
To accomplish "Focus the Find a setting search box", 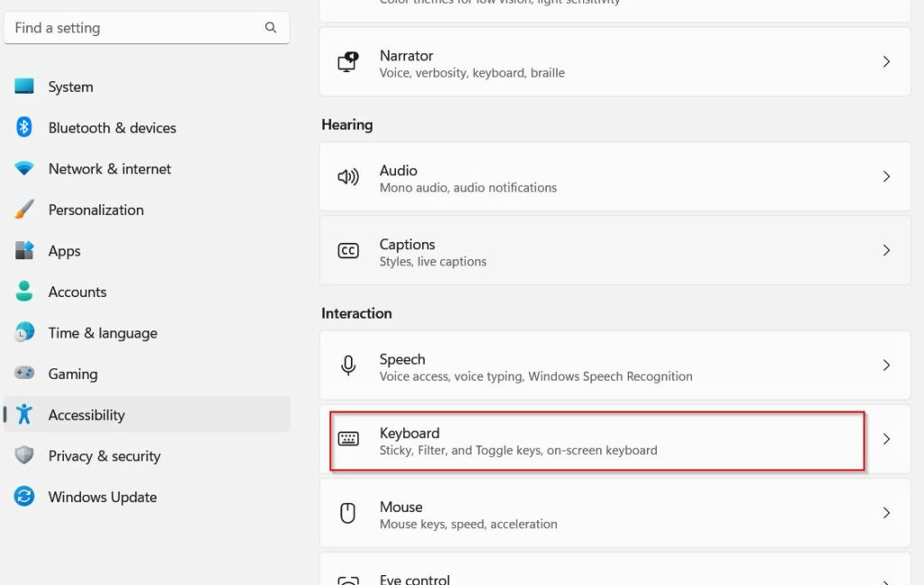I will click(x=135, y=28).
